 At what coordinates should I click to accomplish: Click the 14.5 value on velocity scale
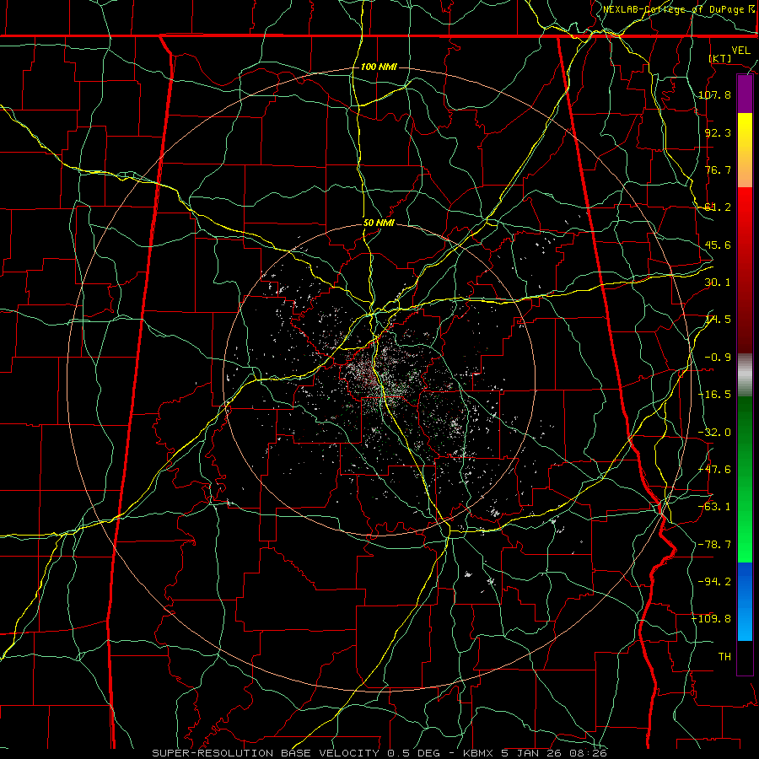pos(718,320)
